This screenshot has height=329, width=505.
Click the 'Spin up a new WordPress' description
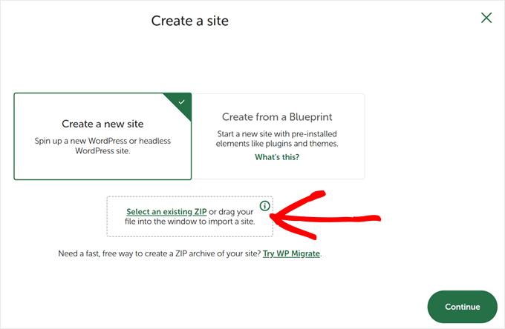point(102,140)
